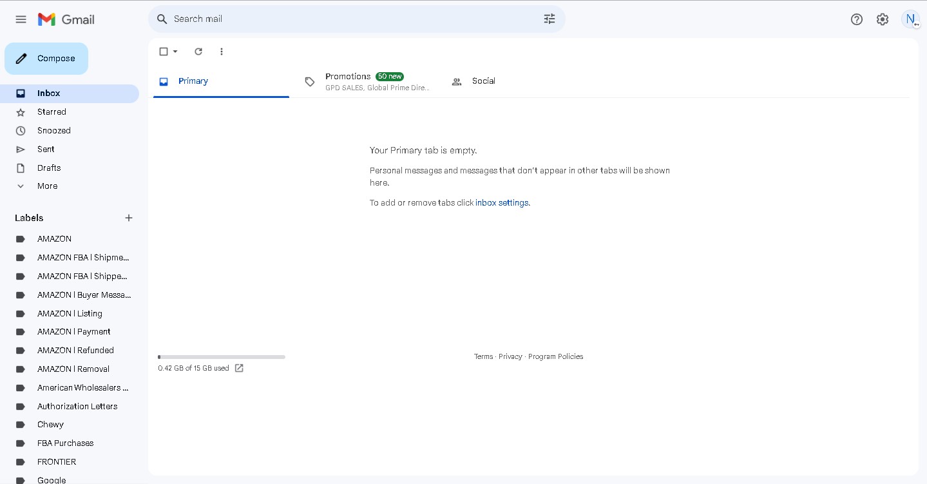Viewport: 927px width, 484px height.
Task: Open the inbox settings link
Action: coord(502,203)
